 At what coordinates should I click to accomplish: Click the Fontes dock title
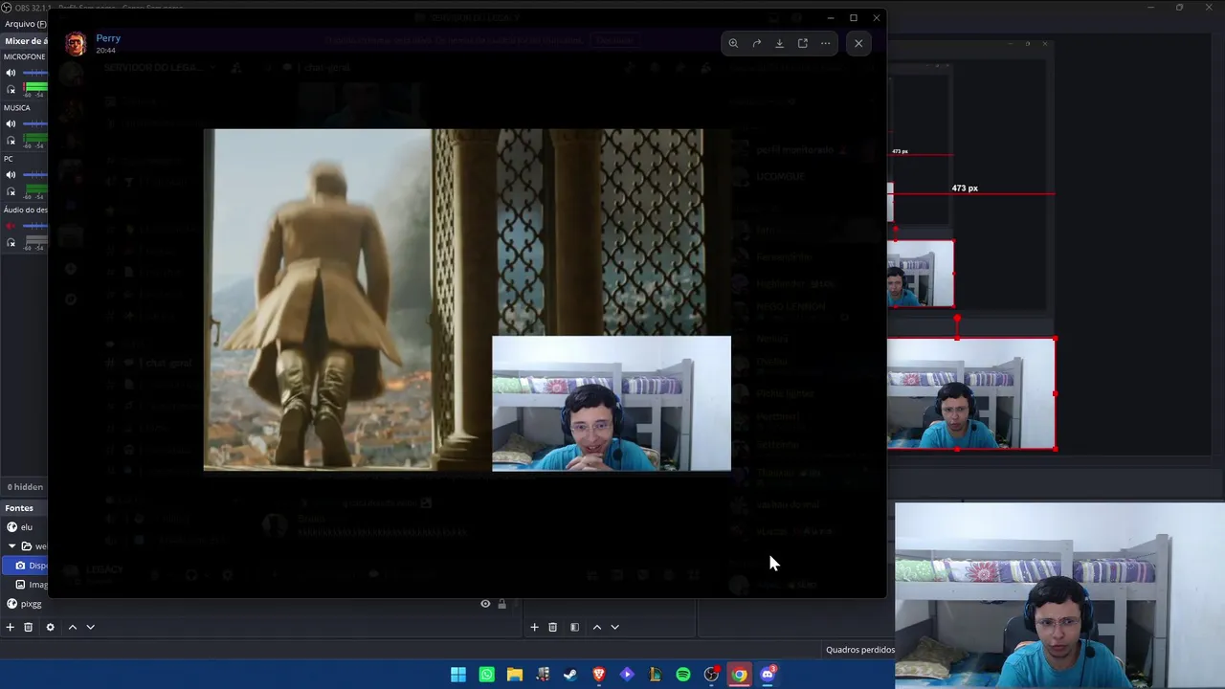19,508
